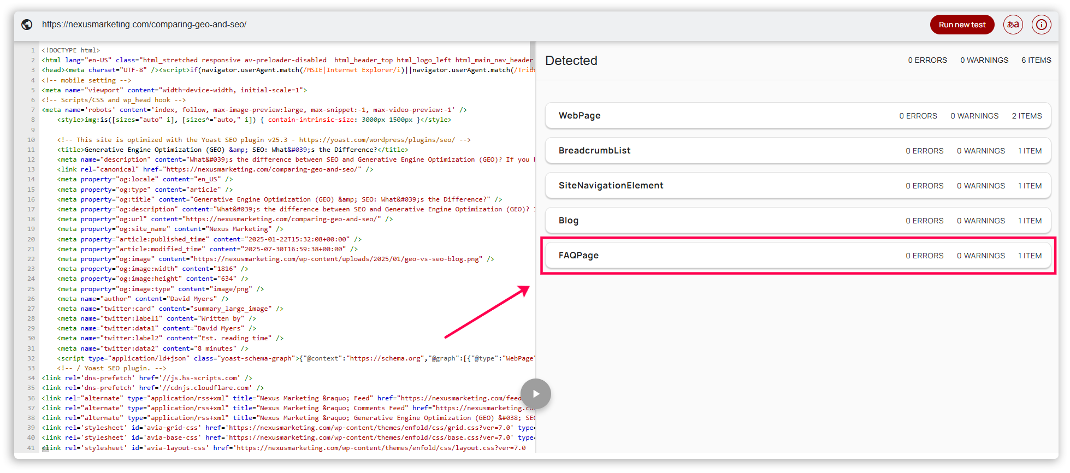This screenshot has height=473, width=1070.
Task: Expand the WebPage result row
Action: 798,116
